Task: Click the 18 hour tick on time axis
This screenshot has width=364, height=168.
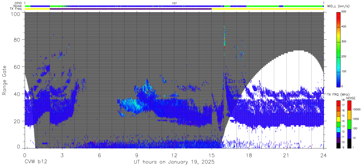Action: coord(249,155)
